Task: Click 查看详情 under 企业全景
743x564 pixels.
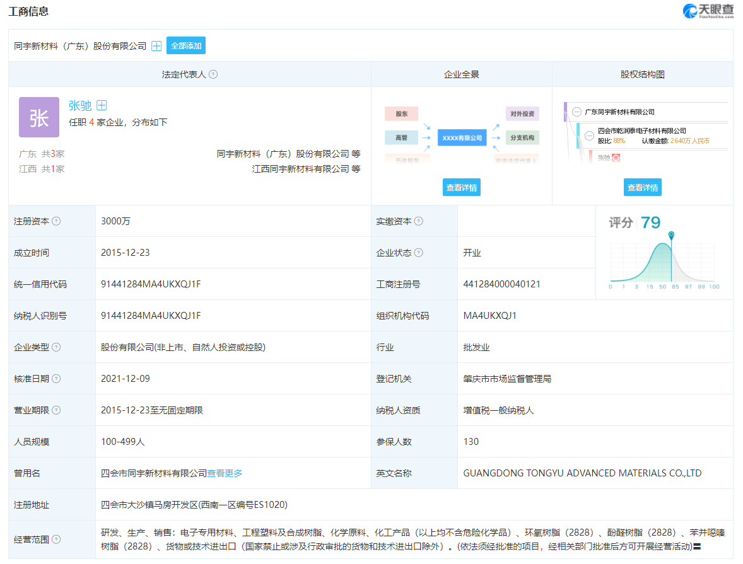Action: [x=461, y=187]
